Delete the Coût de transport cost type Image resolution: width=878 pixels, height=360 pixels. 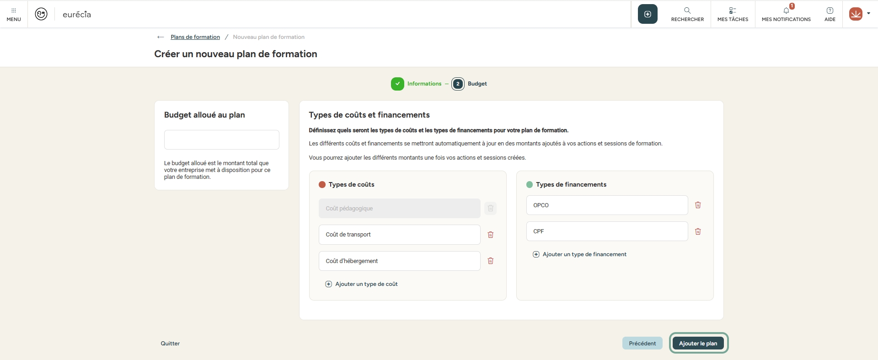click(491, 235)
